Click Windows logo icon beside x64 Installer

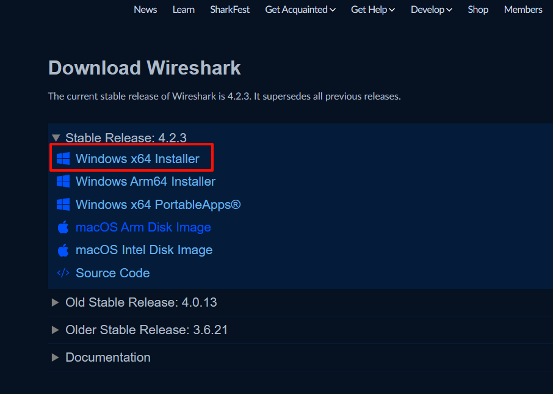click(x=63, y=159)
